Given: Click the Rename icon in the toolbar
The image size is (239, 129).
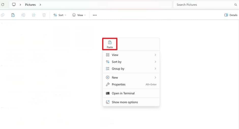Looking at the screenshot, I should [x=23, y=15].
